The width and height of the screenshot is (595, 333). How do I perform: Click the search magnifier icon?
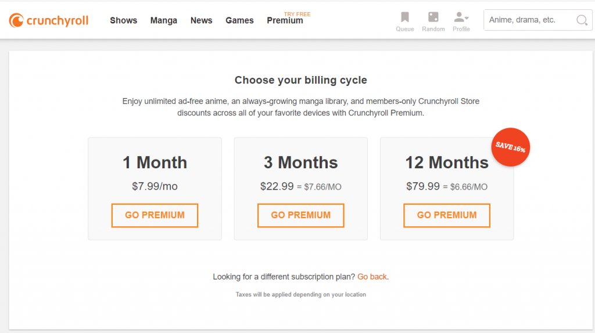pyautogui.click(x=582, y=20)
